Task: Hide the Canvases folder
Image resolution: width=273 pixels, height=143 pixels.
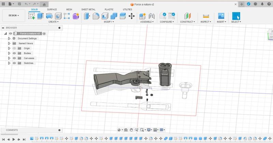Action: [x=14, y=58]
